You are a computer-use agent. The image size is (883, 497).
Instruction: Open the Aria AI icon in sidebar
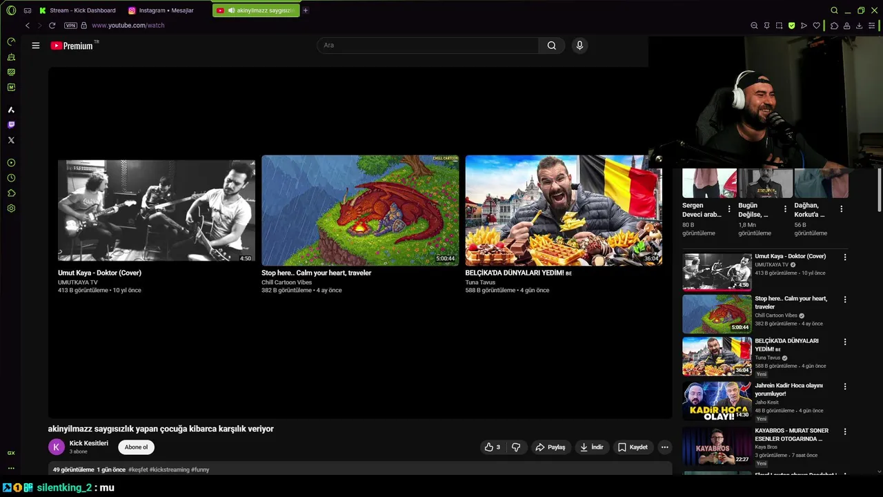click(x=11, y=110)
